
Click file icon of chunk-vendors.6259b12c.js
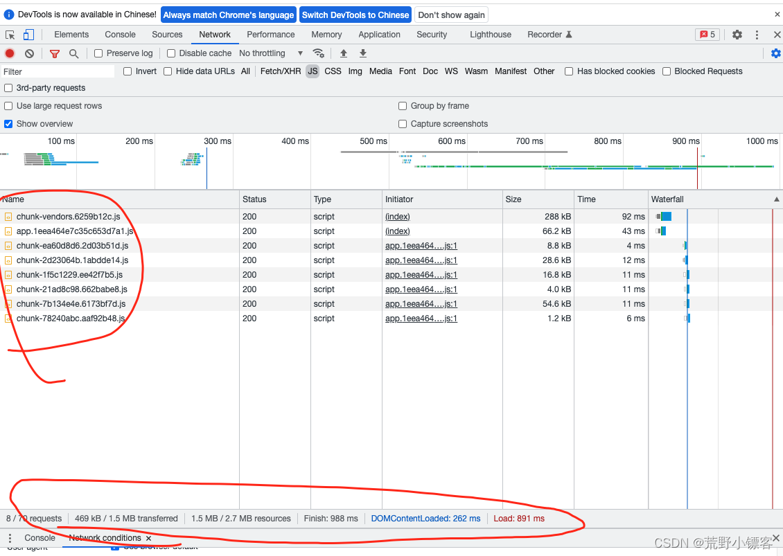[x=8, y=217]
